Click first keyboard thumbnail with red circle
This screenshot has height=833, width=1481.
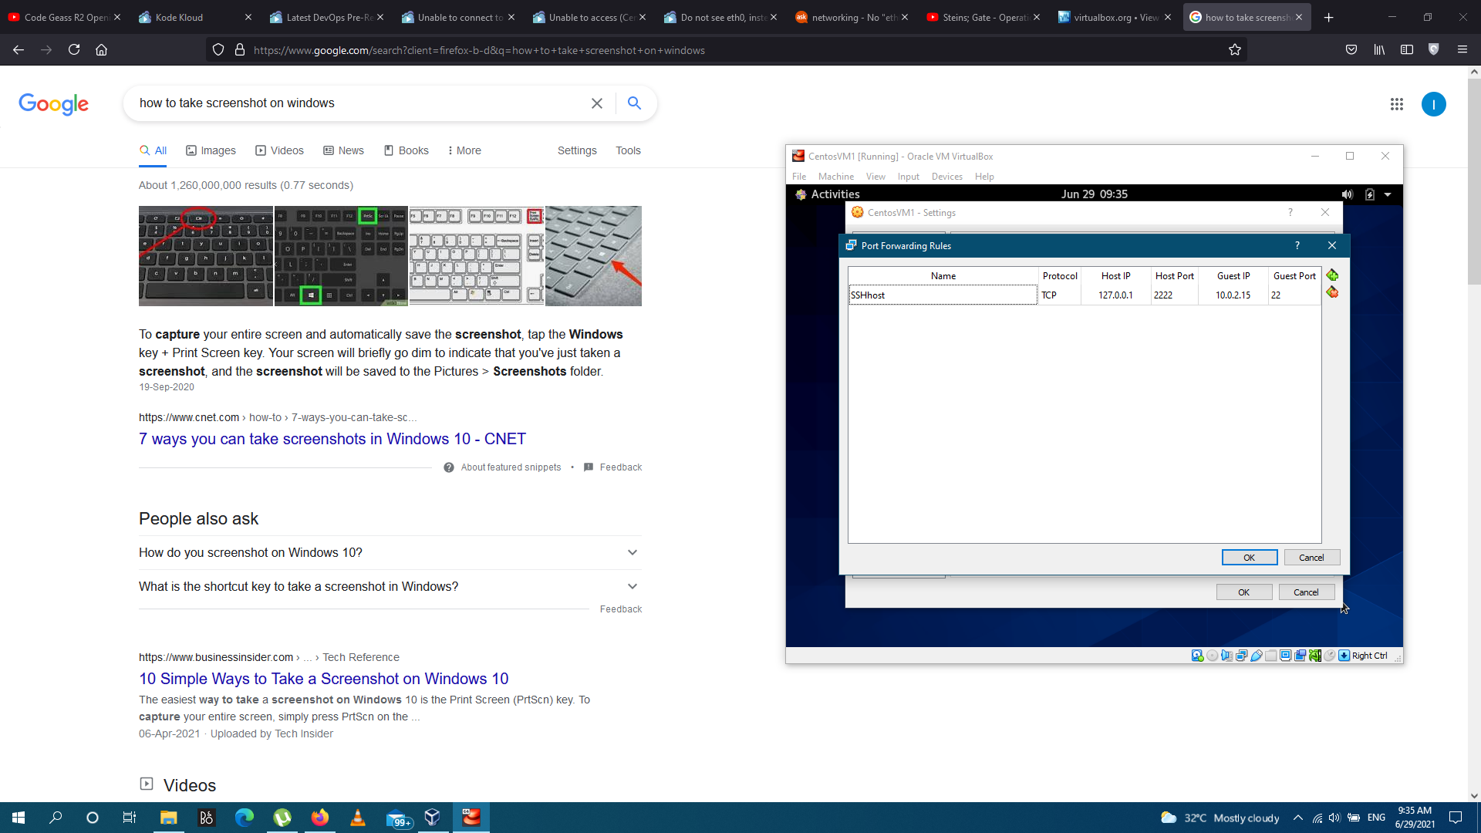point(206,256)
